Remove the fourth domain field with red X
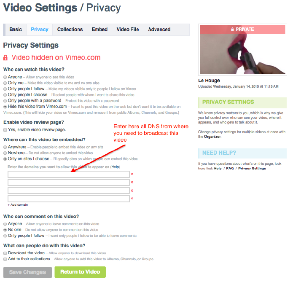This screenshot has height=282, width=301. [x=132, y=199]
